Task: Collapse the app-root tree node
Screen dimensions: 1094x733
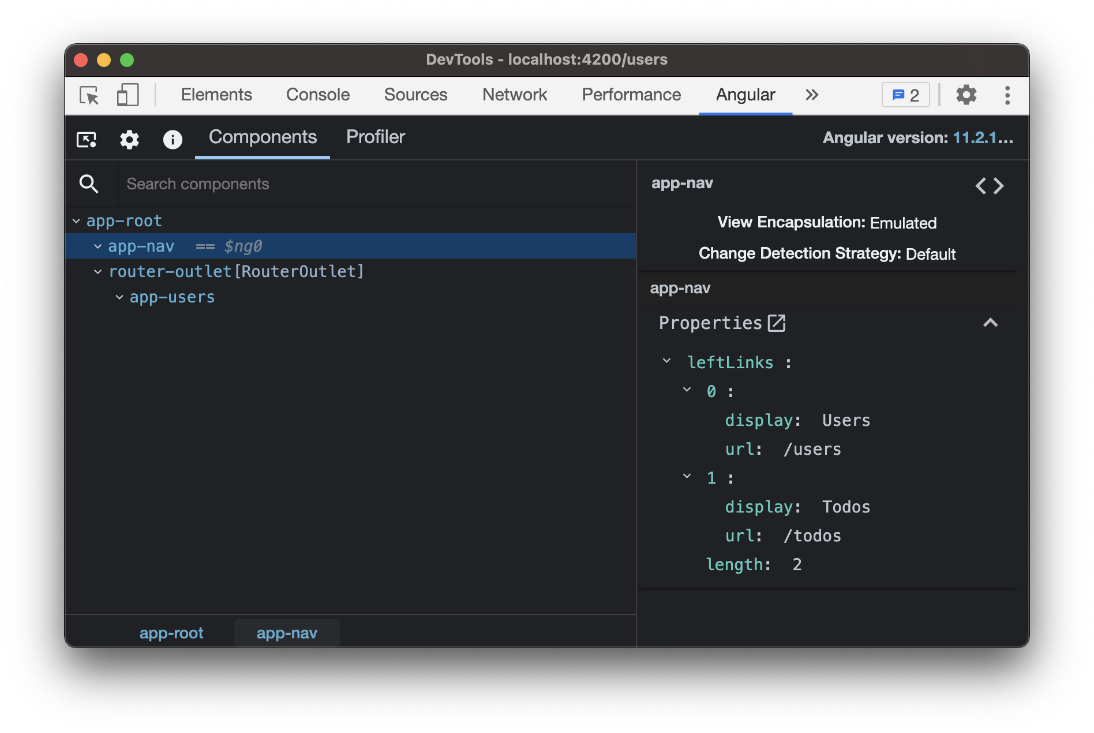Action: pyautogui.click(x=76, y=221)
